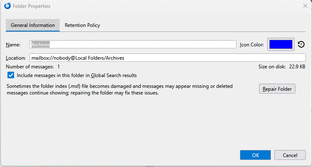Click the "Size on disk" label

point(271,66)
